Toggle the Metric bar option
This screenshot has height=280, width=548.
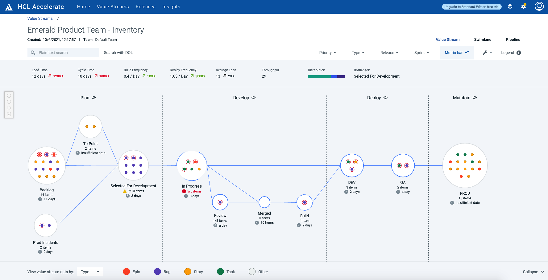(457, 53)
